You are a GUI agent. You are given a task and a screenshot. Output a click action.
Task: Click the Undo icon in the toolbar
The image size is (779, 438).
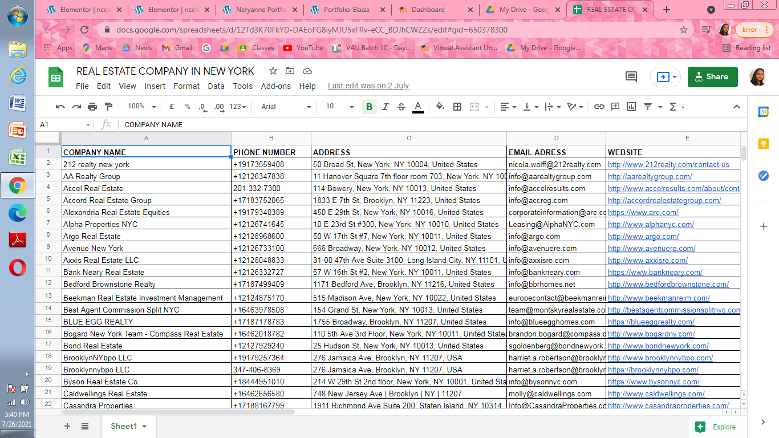(60, 107)
